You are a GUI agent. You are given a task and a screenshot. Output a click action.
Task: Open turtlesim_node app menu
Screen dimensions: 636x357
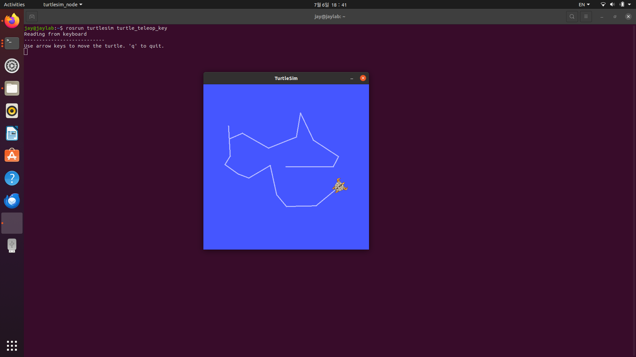point(63,5)
